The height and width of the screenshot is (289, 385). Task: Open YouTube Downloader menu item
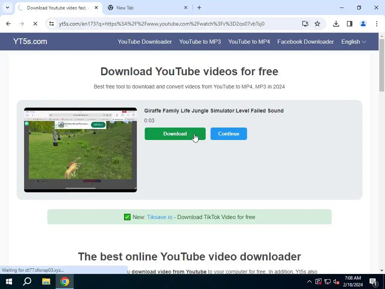145,42
